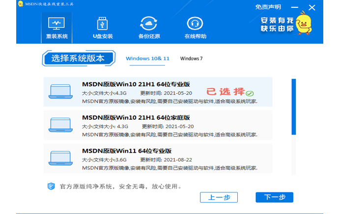The height and width of the screenshot is (214, 339).
Task: Click the red 已选择 label
Action: (x=226, y=92)
